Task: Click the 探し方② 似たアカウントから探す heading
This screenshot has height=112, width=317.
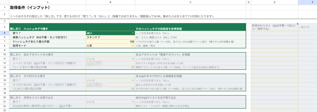Action: click(48, 55)
